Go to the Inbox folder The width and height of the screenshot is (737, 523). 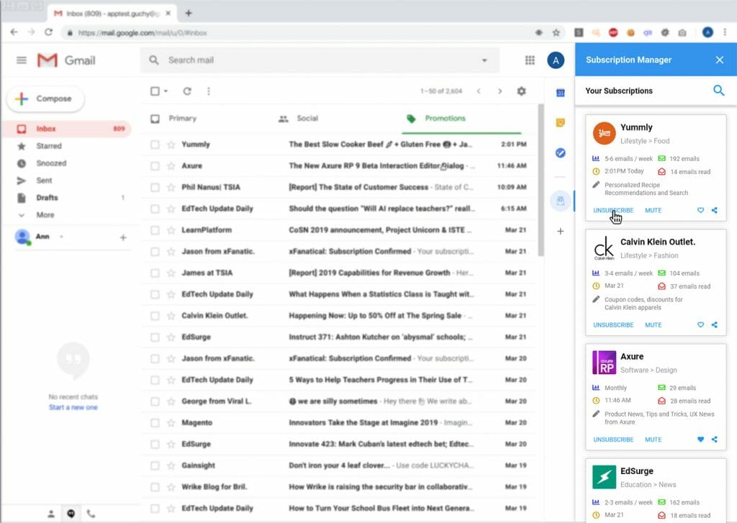[65, 129]
